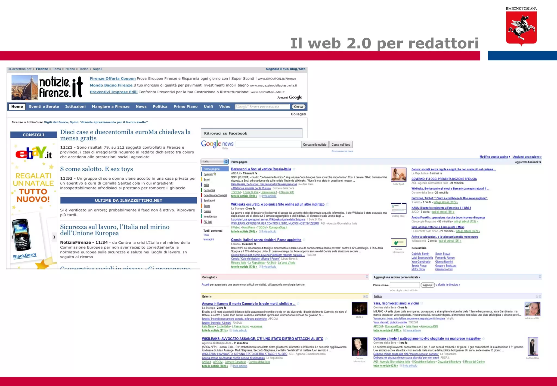Screen dimensions: 557x386
Task: Open the Firenze Offerta Coupon ad link
Action: [x=113, y=79]
